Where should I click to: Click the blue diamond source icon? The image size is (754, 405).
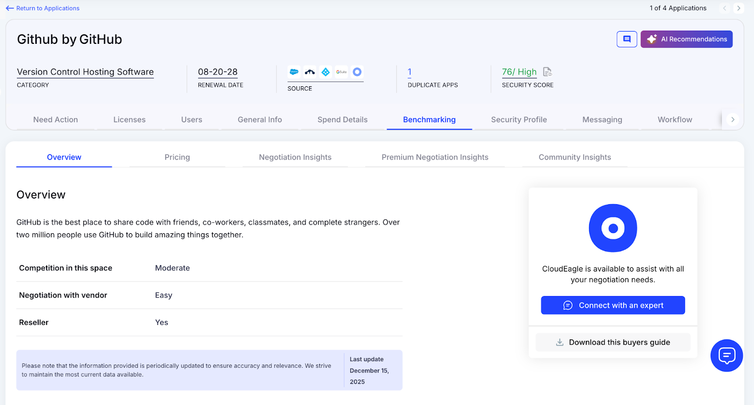point(326,72)
